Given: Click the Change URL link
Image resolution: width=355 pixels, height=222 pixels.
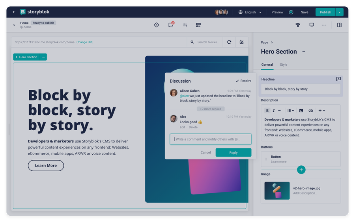Looking at the screenshot, I should coord(85,42).
